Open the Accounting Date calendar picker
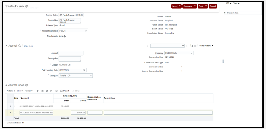This screenshot has height=129, width=266. [84, 70]
